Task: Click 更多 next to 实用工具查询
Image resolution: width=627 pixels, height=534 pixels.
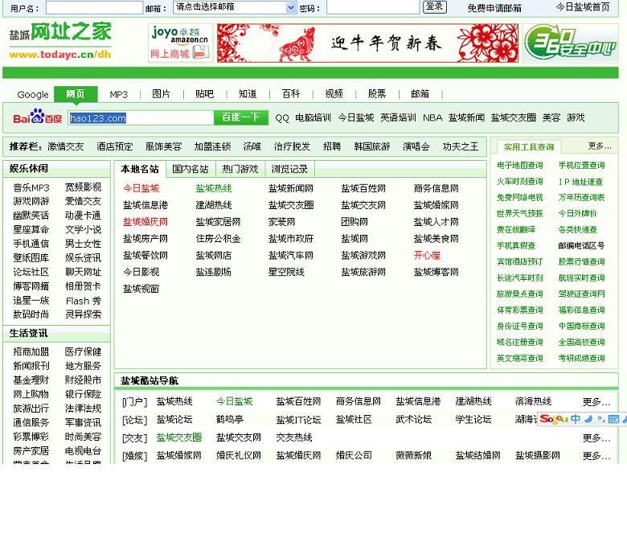Action: pyautogui.click(x=600, y=146)
